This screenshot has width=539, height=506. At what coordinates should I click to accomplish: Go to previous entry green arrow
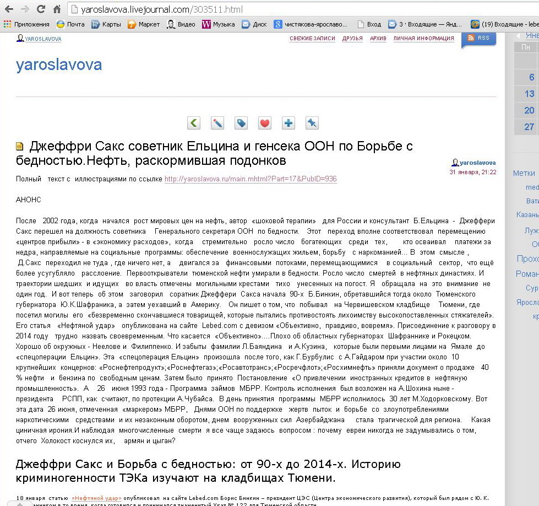coord(194,123)
